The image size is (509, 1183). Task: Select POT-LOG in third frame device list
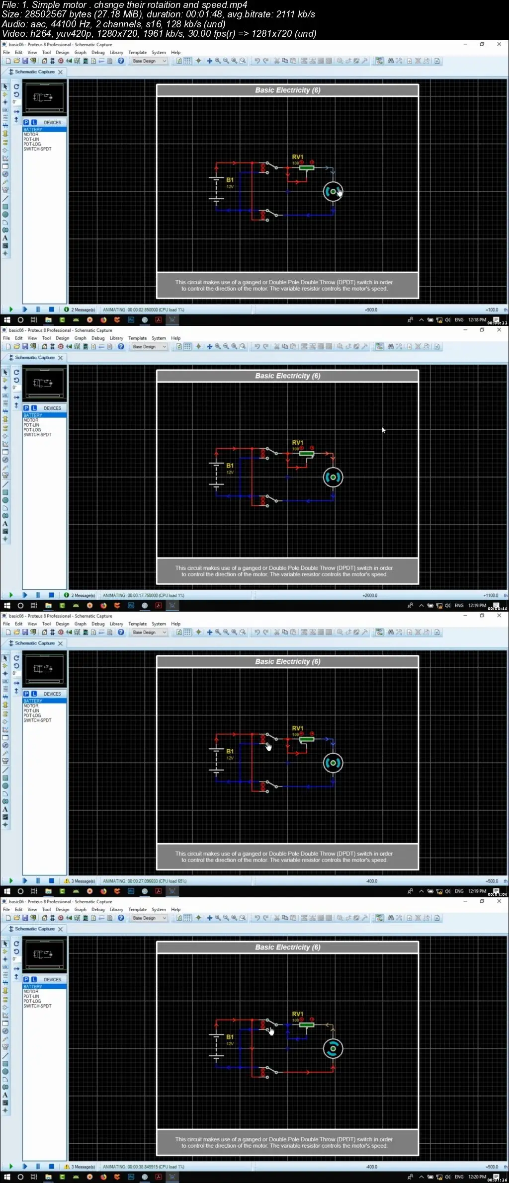[x=44, y=715]
